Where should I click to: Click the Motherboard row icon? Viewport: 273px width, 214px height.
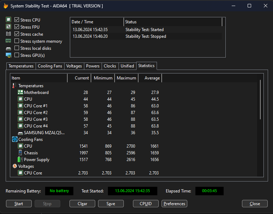click(x=20, y=92)
